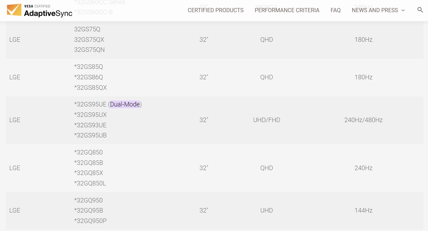428x231 pixels.
Task: Click the *32GS86Q model entry
Action: point(88,77)
